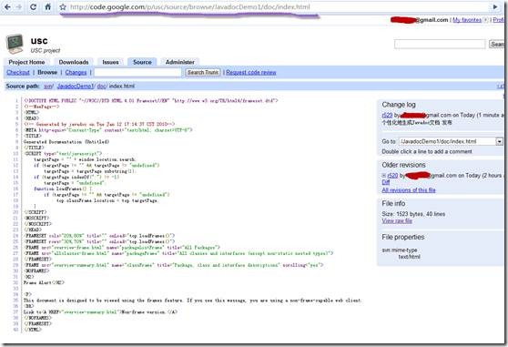Click the 'Generated by javadoc' comment line

pos(99,124)
